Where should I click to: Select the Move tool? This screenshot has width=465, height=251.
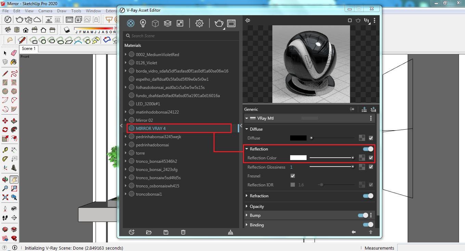pos(5,121)
